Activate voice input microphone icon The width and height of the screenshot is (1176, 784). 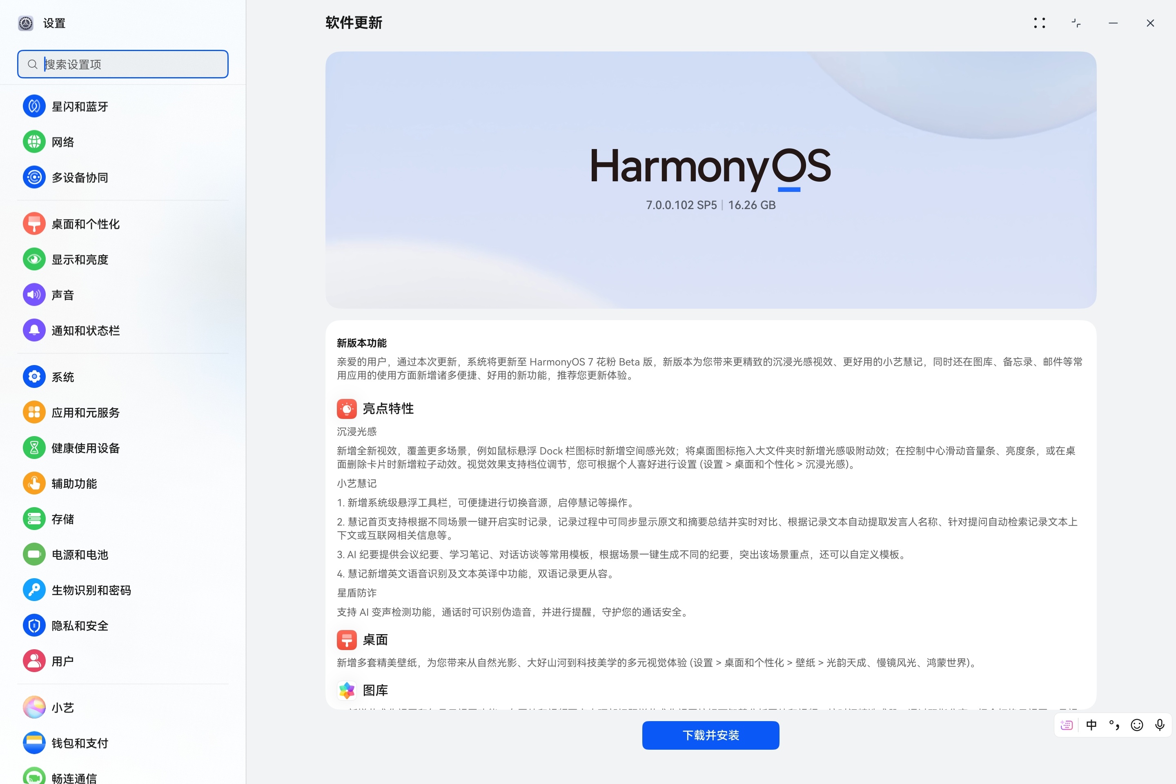coord(1160,725)
